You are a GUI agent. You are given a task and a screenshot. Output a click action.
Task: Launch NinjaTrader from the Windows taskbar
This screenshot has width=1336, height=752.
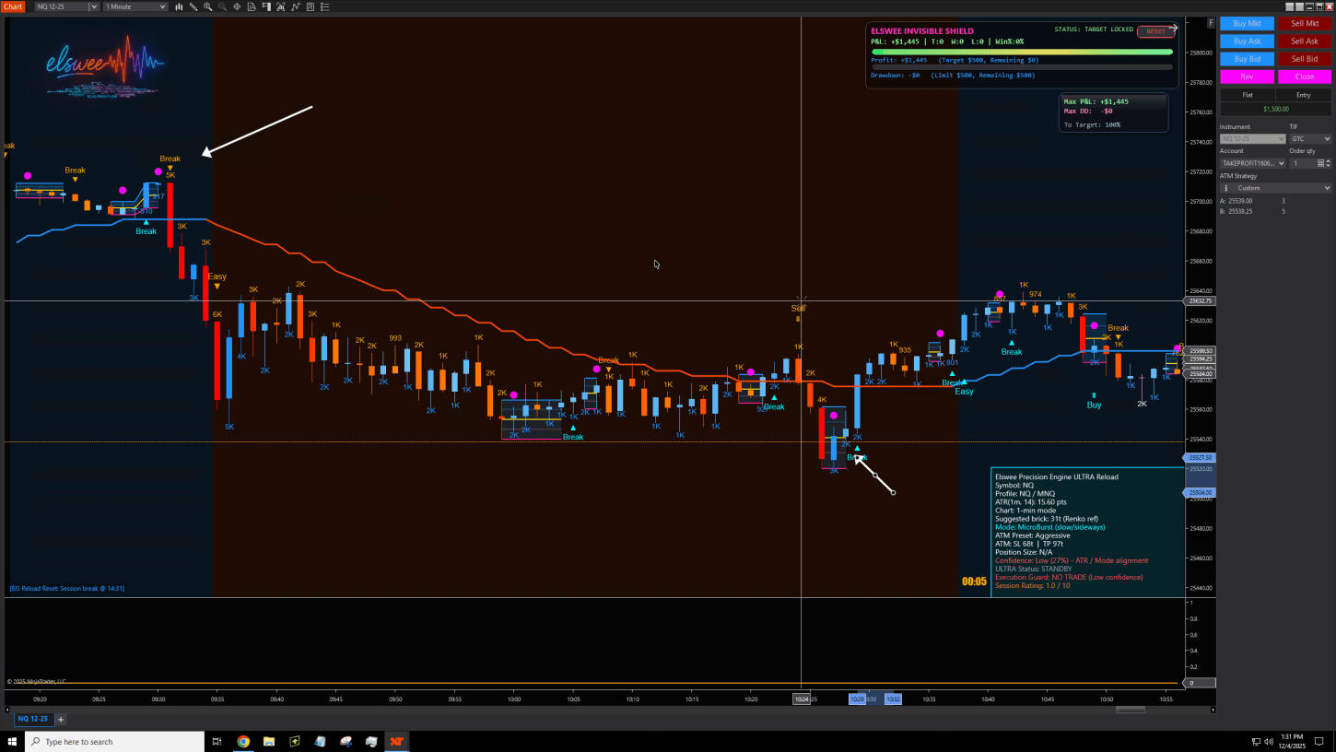click(x=395, y=741)
